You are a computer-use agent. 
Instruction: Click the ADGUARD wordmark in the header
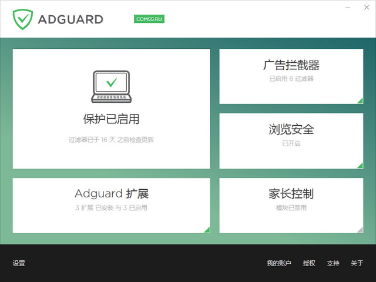[x=70, y=19]
